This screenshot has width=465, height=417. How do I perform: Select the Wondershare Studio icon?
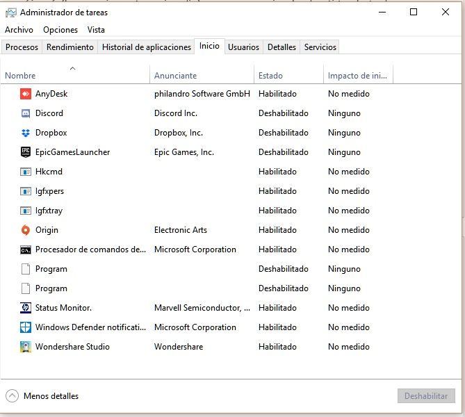(26, 347)
